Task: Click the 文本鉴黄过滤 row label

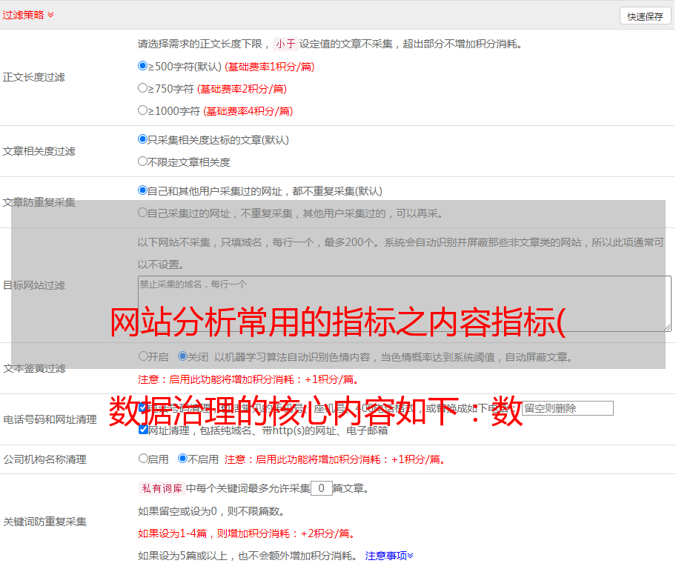Action: (x=34, y=368)
